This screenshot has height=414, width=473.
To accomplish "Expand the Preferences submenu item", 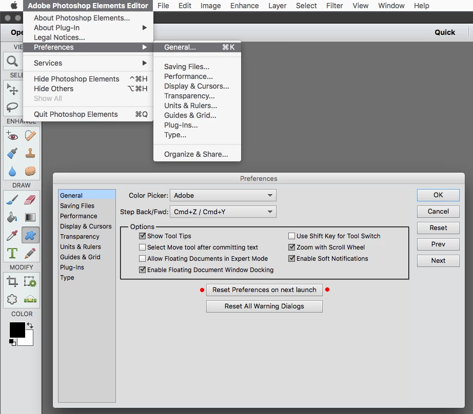I will [x=88, y=47].
